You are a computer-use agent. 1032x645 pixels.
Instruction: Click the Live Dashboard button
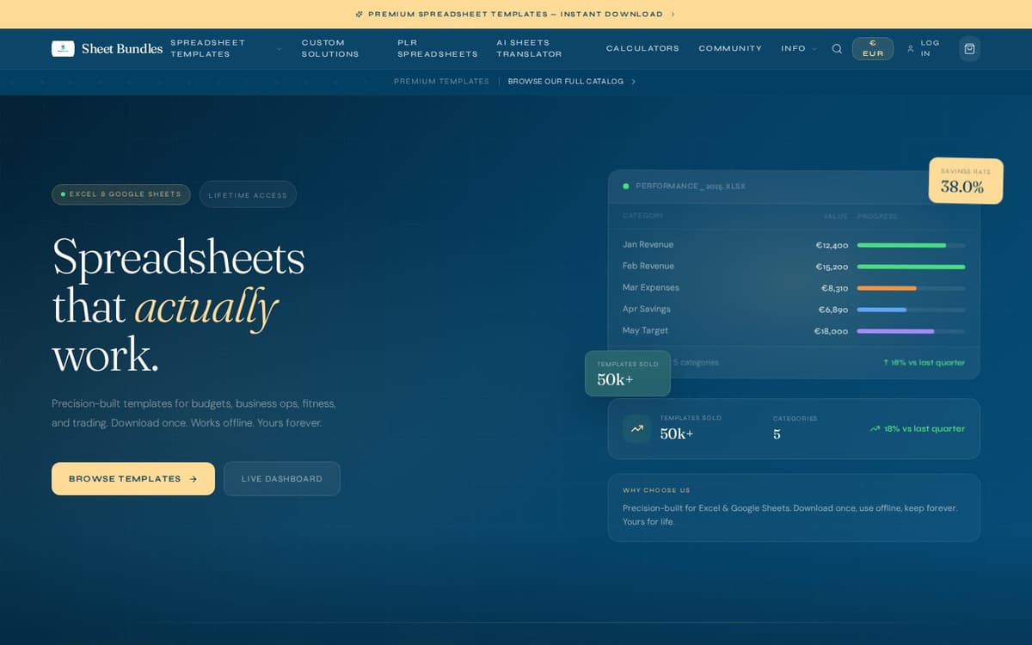point(282,479)
